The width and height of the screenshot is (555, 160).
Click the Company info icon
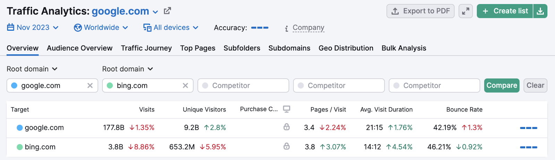point(287,28)
